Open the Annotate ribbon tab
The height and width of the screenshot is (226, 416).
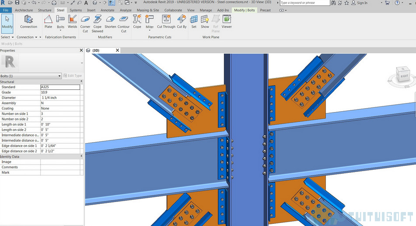[x=107, y=10]
